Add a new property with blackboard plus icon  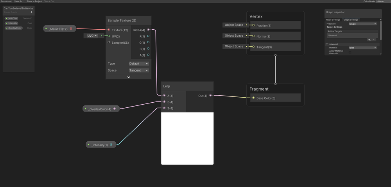tap(31, 12)
